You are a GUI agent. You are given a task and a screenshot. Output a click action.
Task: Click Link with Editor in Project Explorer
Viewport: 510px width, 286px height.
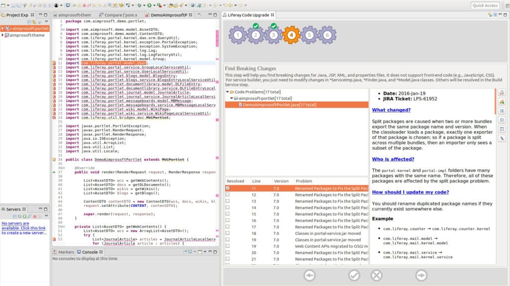coord(34,22)
